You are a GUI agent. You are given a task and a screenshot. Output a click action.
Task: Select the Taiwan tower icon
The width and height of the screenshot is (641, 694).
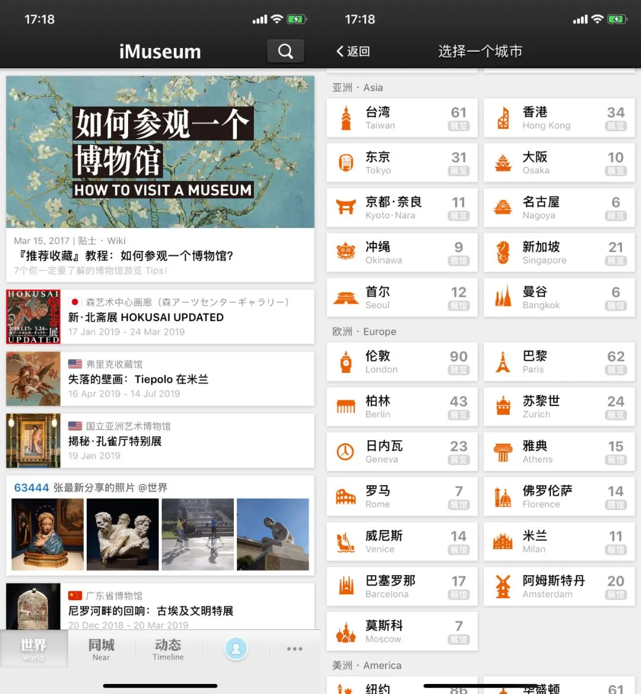tap(346, 118)
